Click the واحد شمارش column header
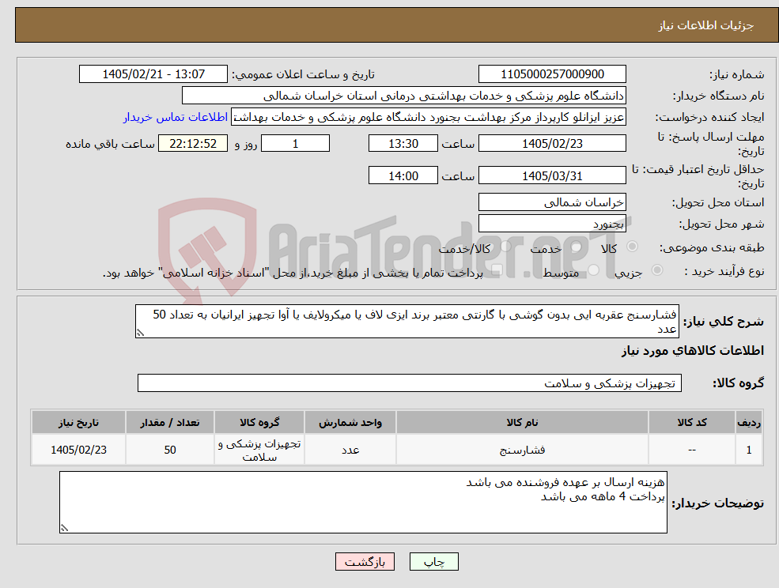Image resolution: width=779 pixels, height=588 pixels. click(x=350, y=423)
